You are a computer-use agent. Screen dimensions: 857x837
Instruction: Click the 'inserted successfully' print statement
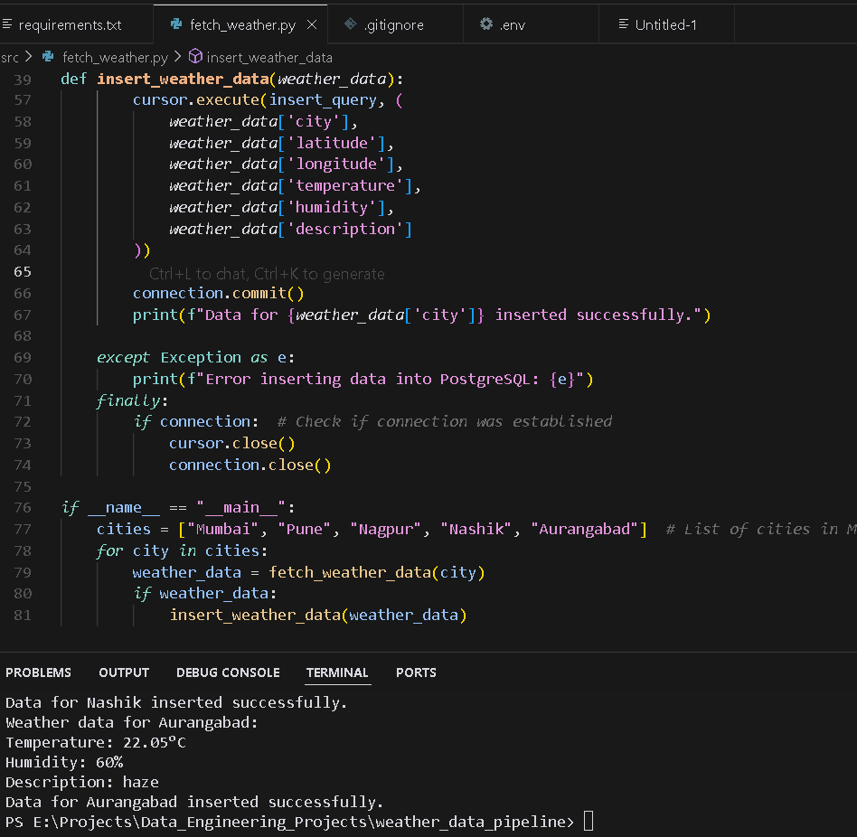421,315
